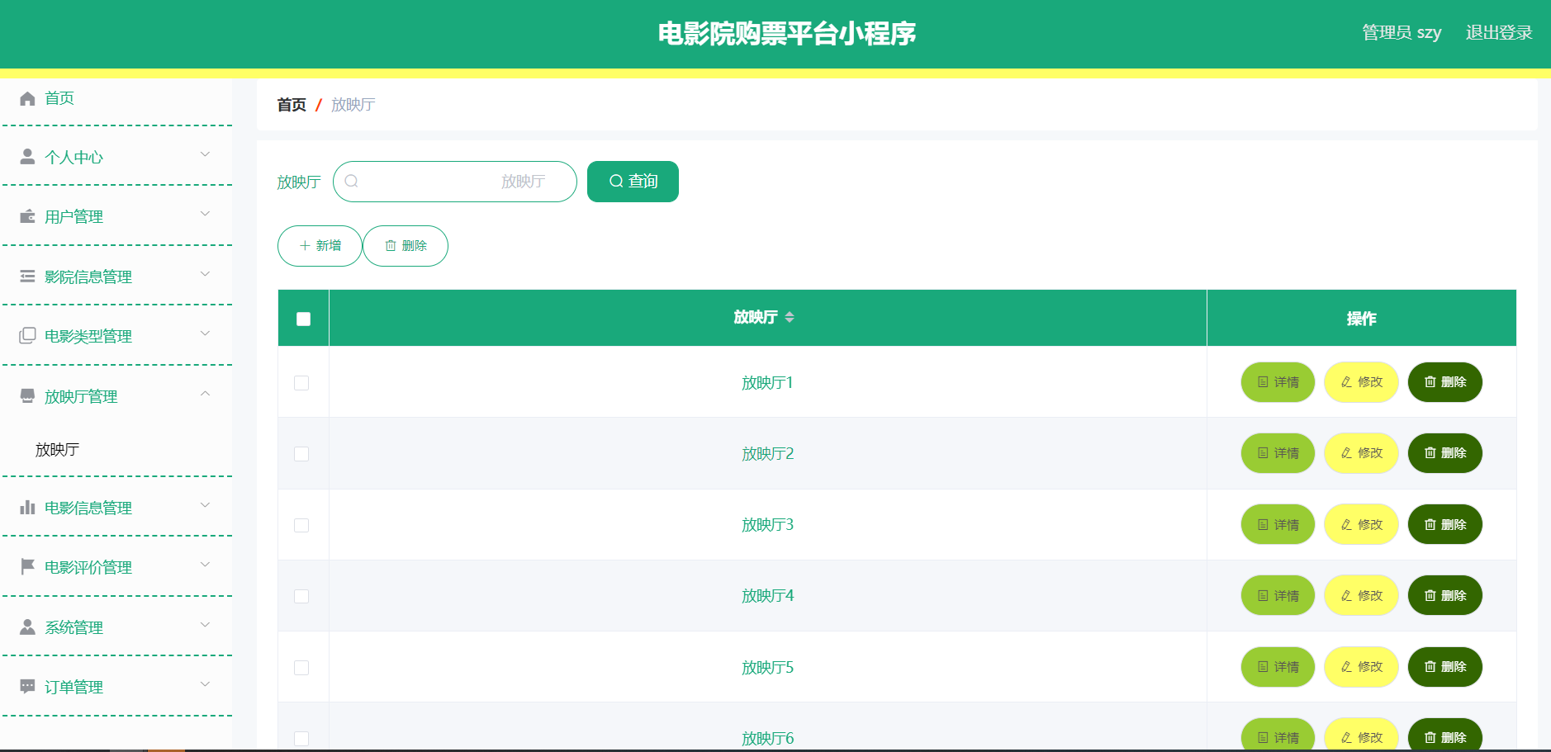Open 用户管理 menu label

74,216
